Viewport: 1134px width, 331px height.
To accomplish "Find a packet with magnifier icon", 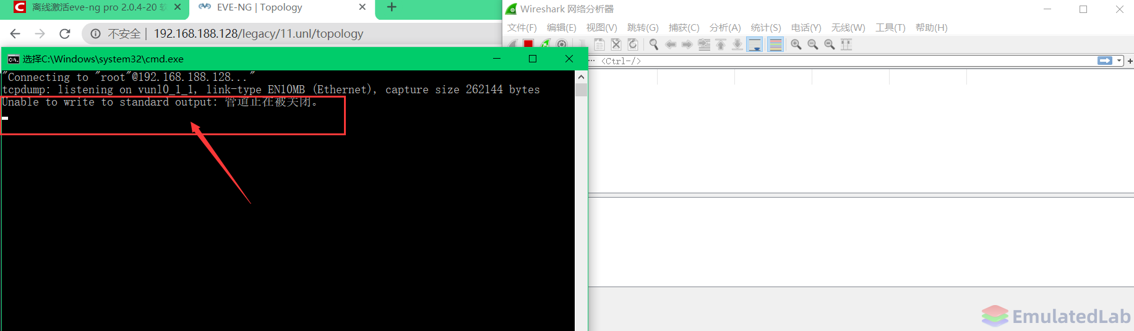I will pos(653,44).
